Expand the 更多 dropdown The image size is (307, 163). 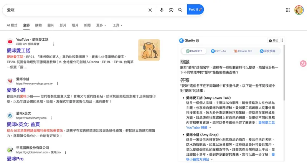point(101,25)
